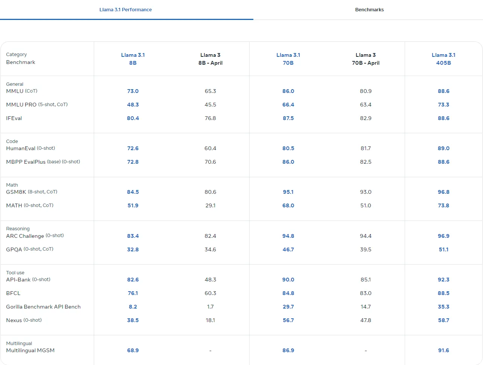This screenshot has height=365, width=483.
Task: Click the 51.1 GPQA score
Action: (x=443, y=249)
